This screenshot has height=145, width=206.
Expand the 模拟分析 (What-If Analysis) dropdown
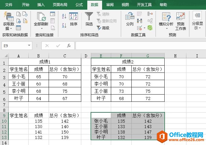(166, 21)
